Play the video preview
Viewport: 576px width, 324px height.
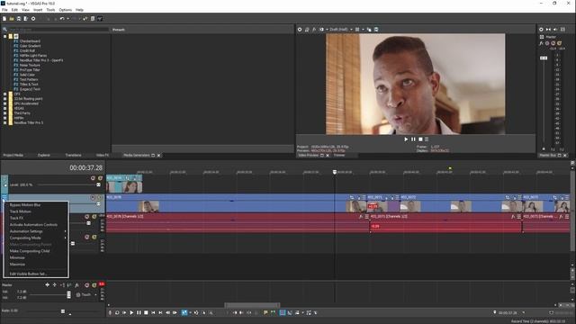point(406,139)
